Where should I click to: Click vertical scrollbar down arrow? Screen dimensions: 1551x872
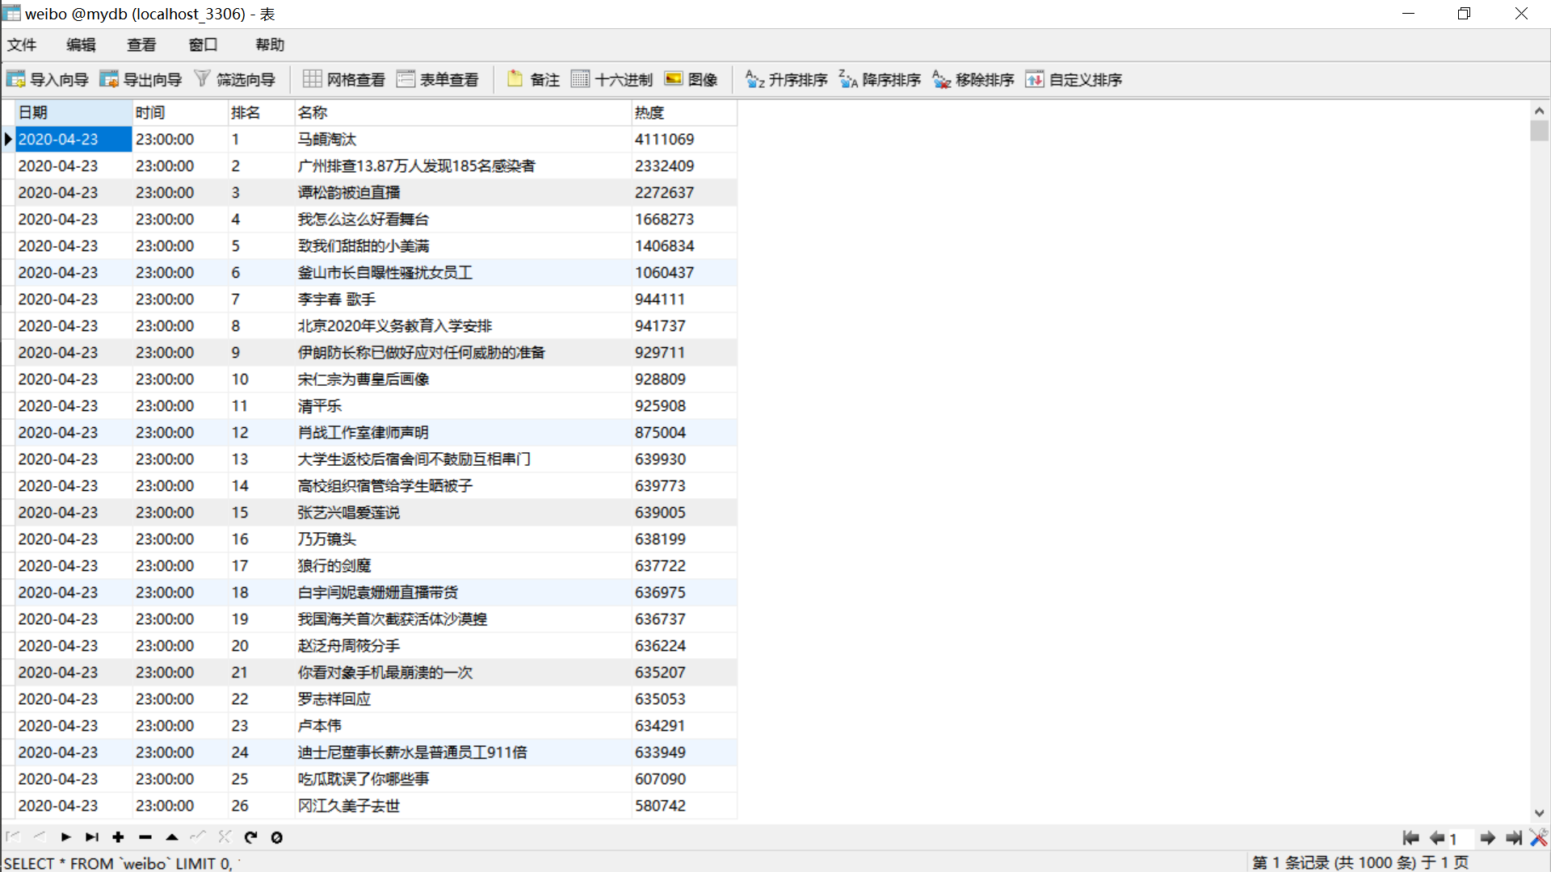point(1539,813)
